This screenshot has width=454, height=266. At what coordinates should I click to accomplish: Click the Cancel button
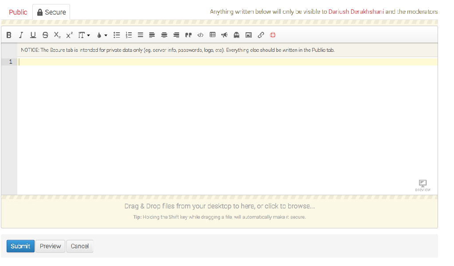coord(80,246)
